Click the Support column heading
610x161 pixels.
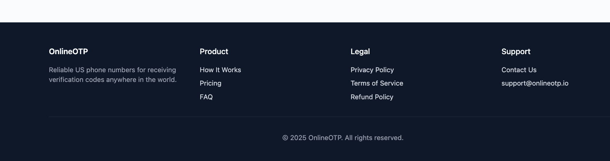tap(516, 52)
